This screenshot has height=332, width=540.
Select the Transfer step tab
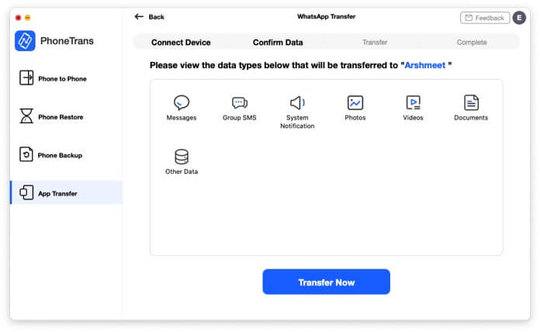[x=375, y=43]
